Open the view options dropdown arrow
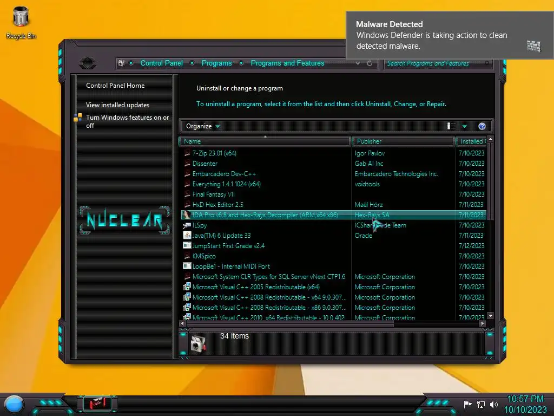The image size is (554, 416). (x=464, y=126)
